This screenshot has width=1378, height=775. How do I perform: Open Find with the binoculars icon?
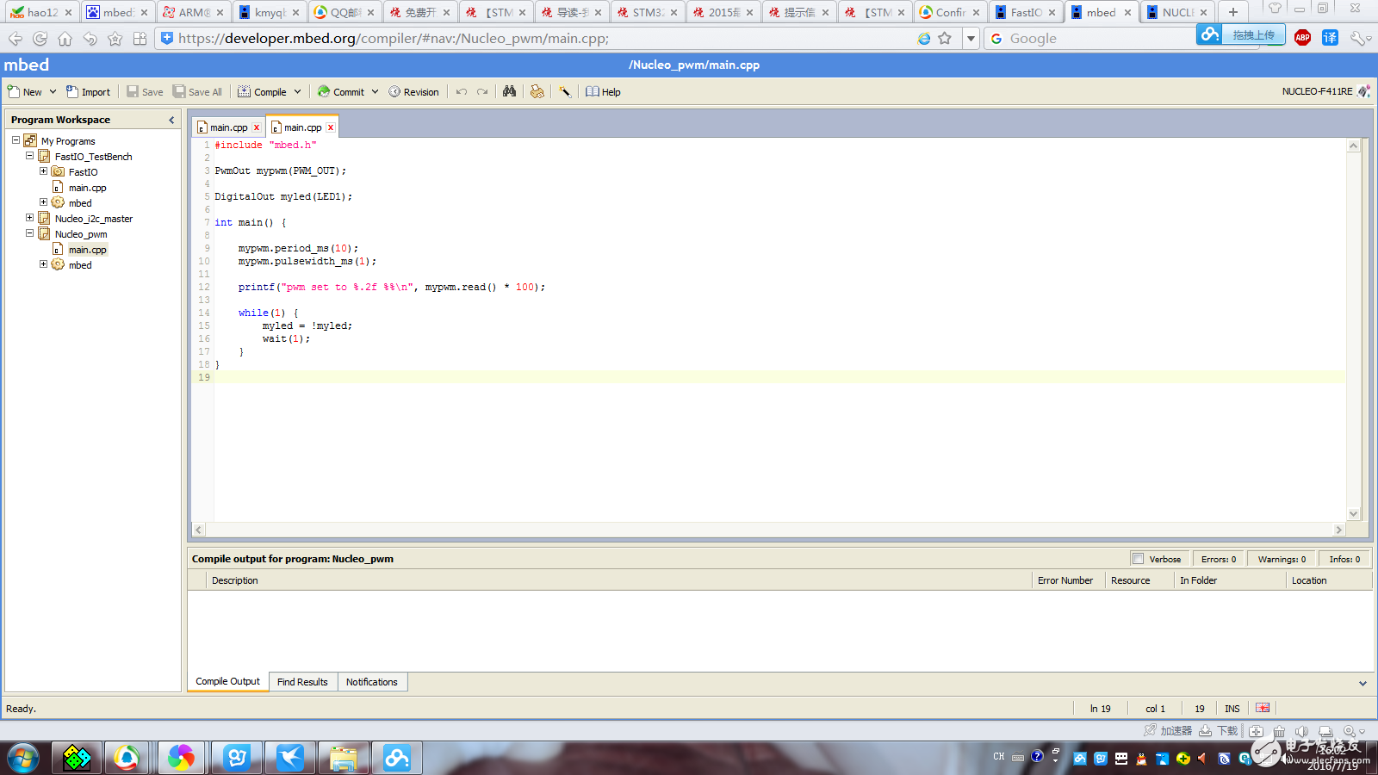click(x=509, y=91)
